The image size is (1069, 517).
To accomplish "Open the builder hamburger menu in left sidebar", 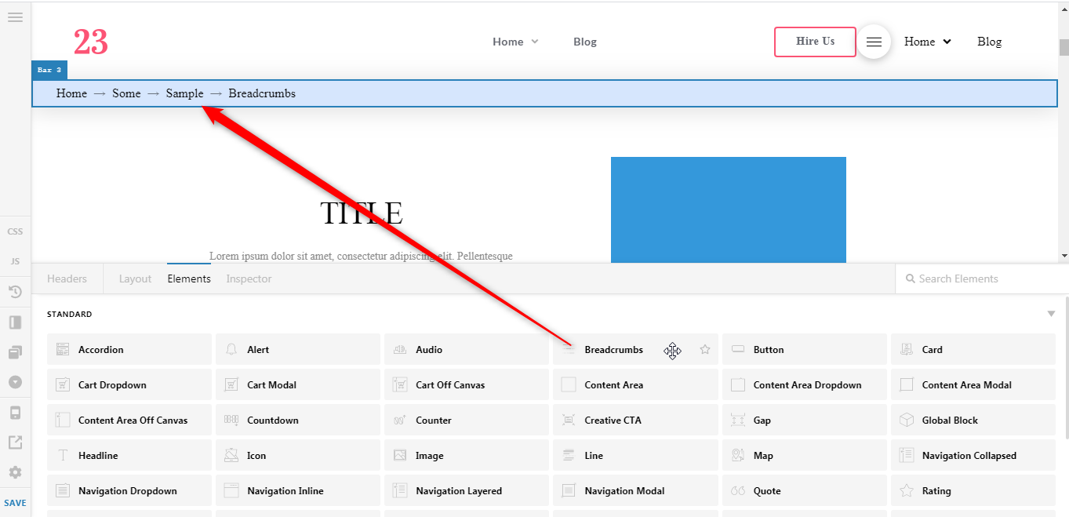I will 15,16.
